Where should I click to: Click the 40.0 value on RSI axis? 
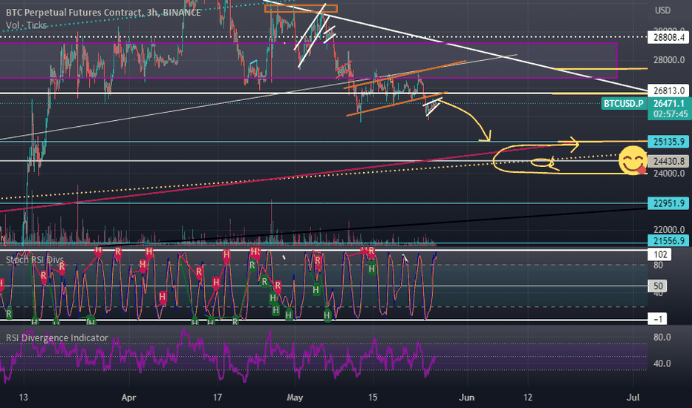[662, 363]
